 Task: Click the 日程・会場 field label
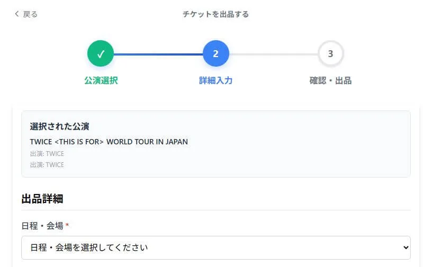(42, 226)
